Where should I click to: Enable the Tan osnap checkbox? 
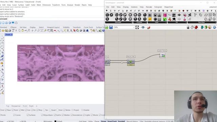[x=44, y=110]
